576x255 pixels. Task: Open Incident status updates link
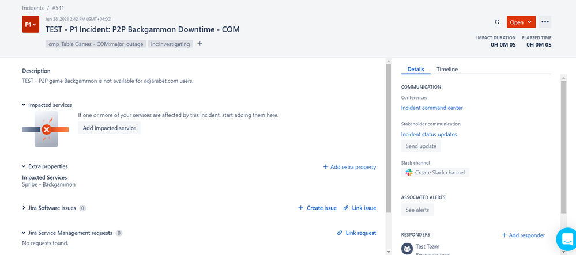coord(429,134)
